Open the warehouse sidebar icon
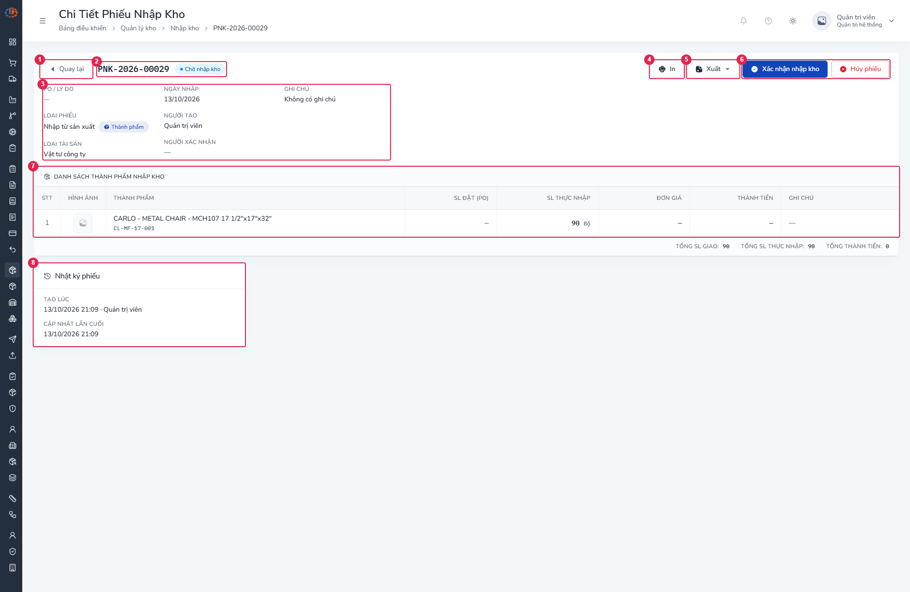 click(x=13, y=303)
